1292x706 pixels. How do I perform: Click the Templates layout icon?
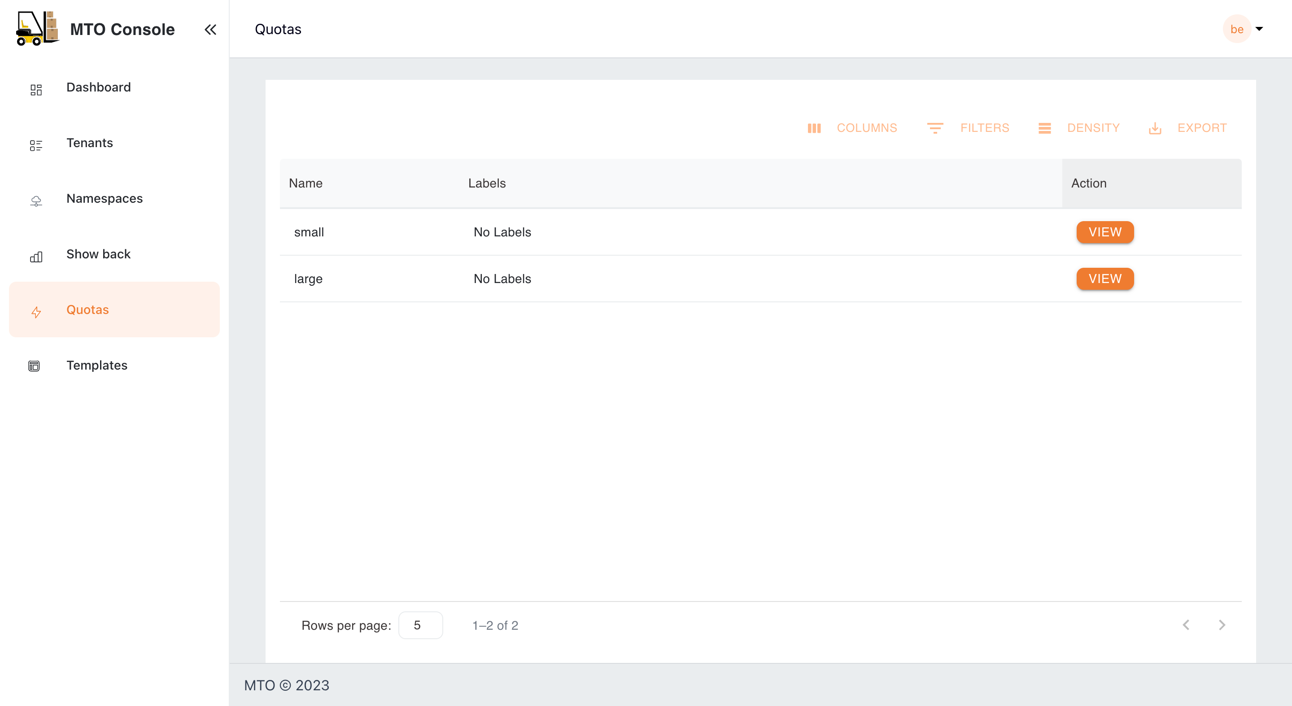34,366
